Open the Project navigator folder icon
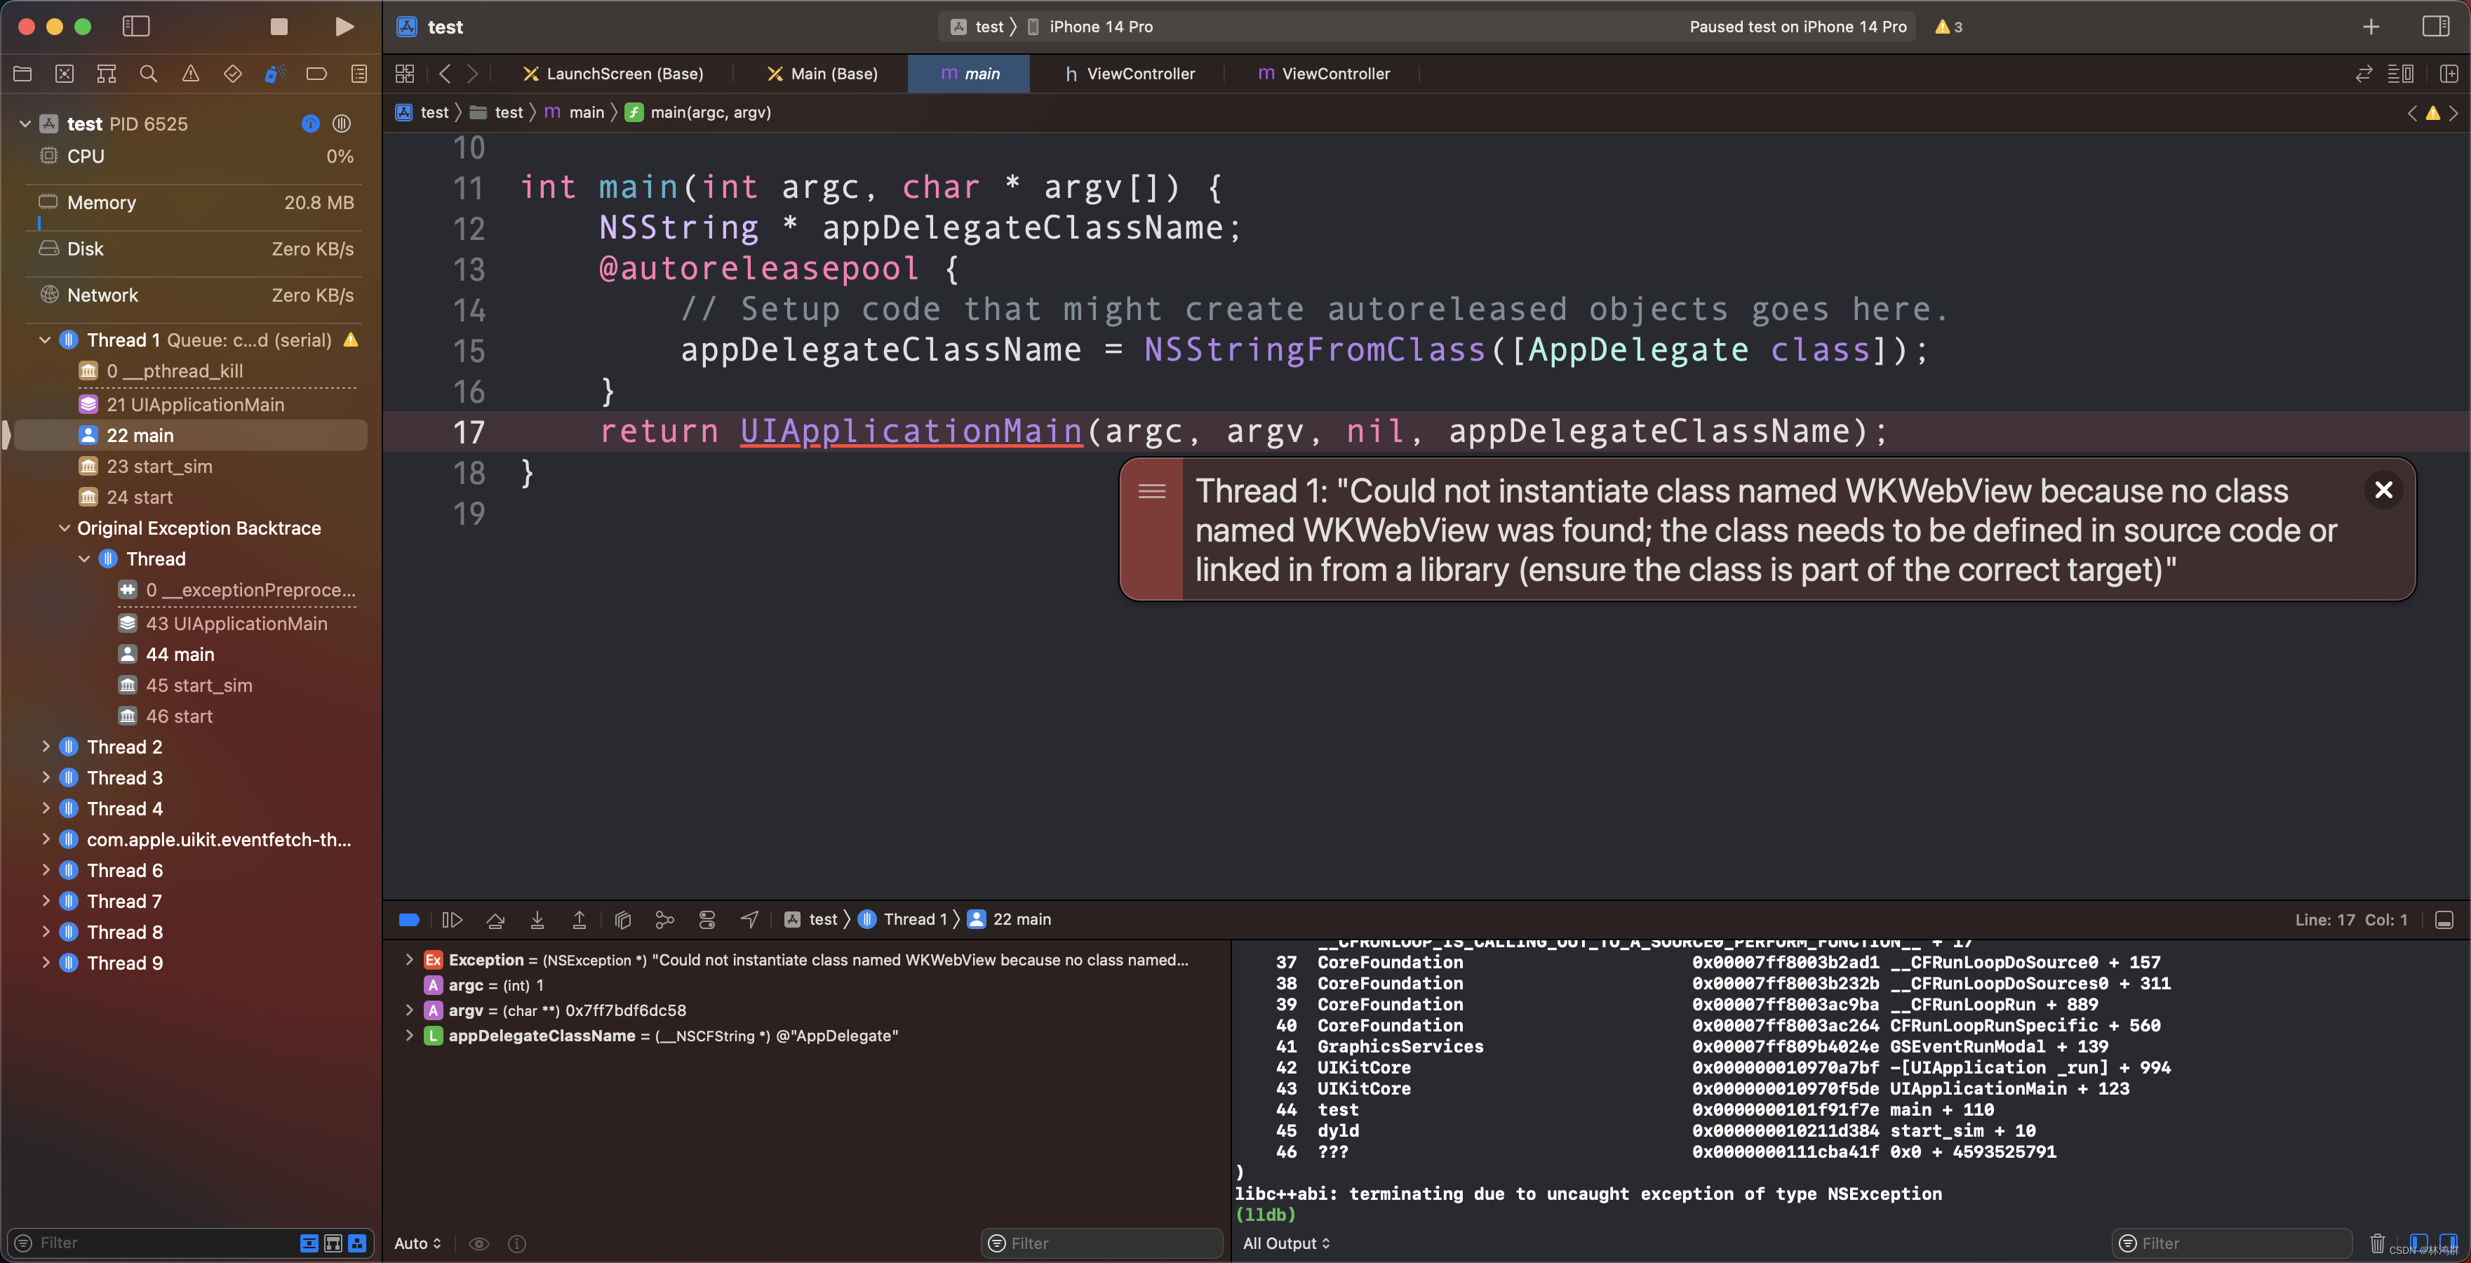 pyautogui.click(x=23, y=74)
